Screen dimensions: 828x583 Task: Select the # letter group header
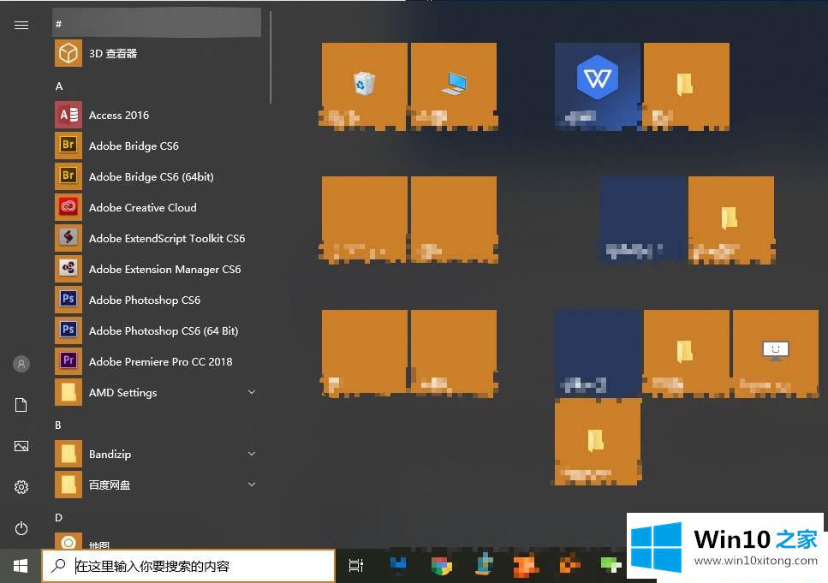[x=157, y=23]
